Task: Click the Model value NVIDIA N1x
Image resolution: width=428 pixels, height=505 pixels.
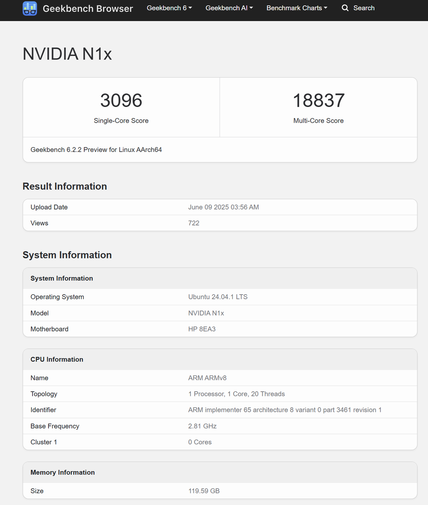Action: [206, 313]
